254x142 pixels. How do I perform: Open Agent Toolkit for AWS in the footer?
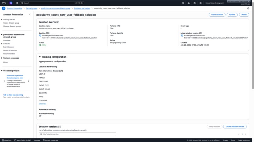pos(23,140)
